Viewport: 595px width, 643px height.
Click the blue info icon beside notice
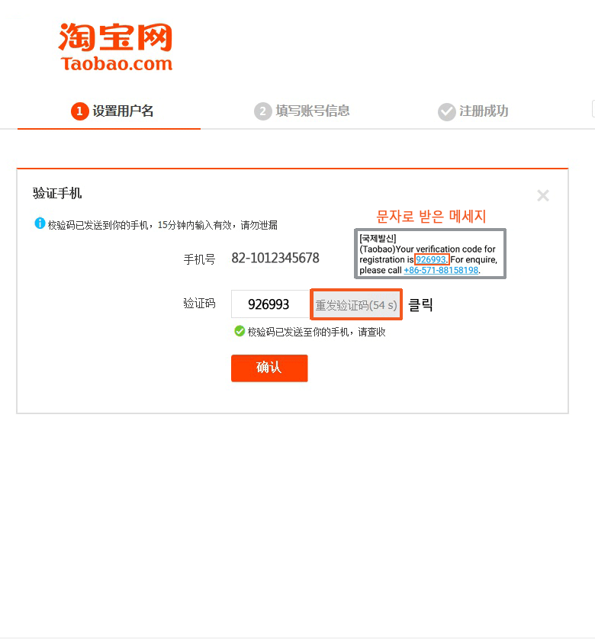pos(40,223)
